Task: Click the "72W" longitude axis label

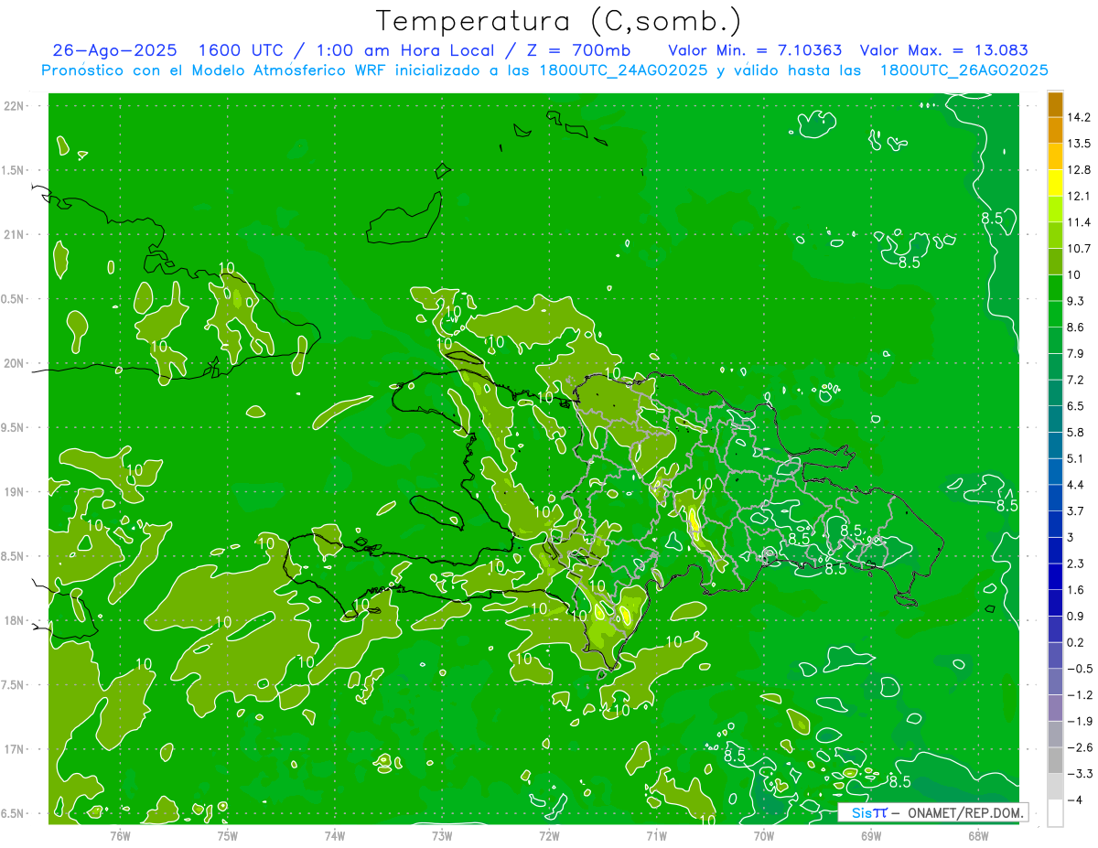Action: 549,835
